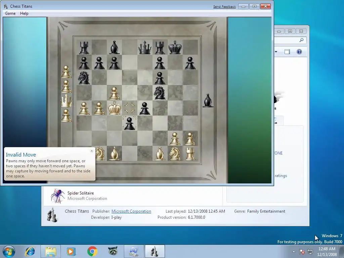Viewport: 344px width, 258px height.
Task: Click the Genre Family Entertainment value
Action: tap(266, 211)
